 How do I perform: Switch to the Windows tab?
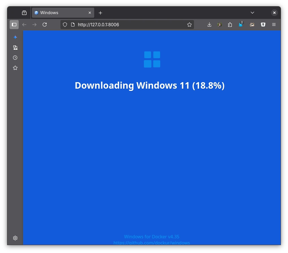point(63,13)
